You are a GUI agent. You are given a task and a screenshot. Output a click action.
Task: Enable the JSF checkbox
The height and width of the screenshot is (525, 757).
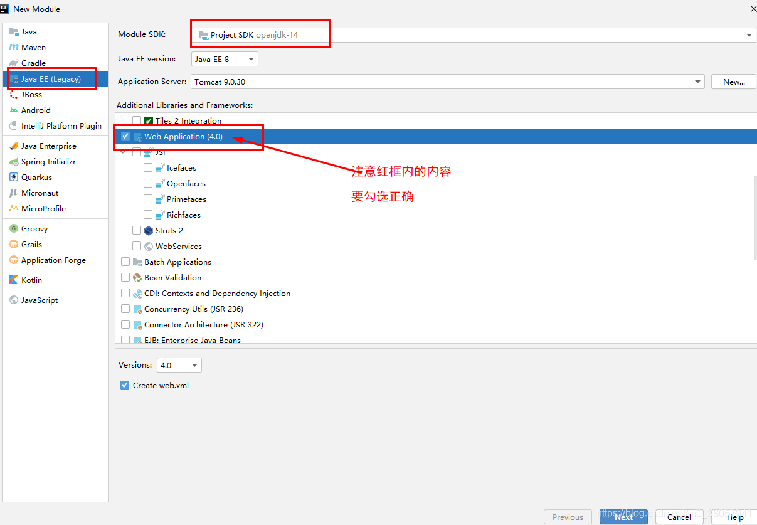137,152
